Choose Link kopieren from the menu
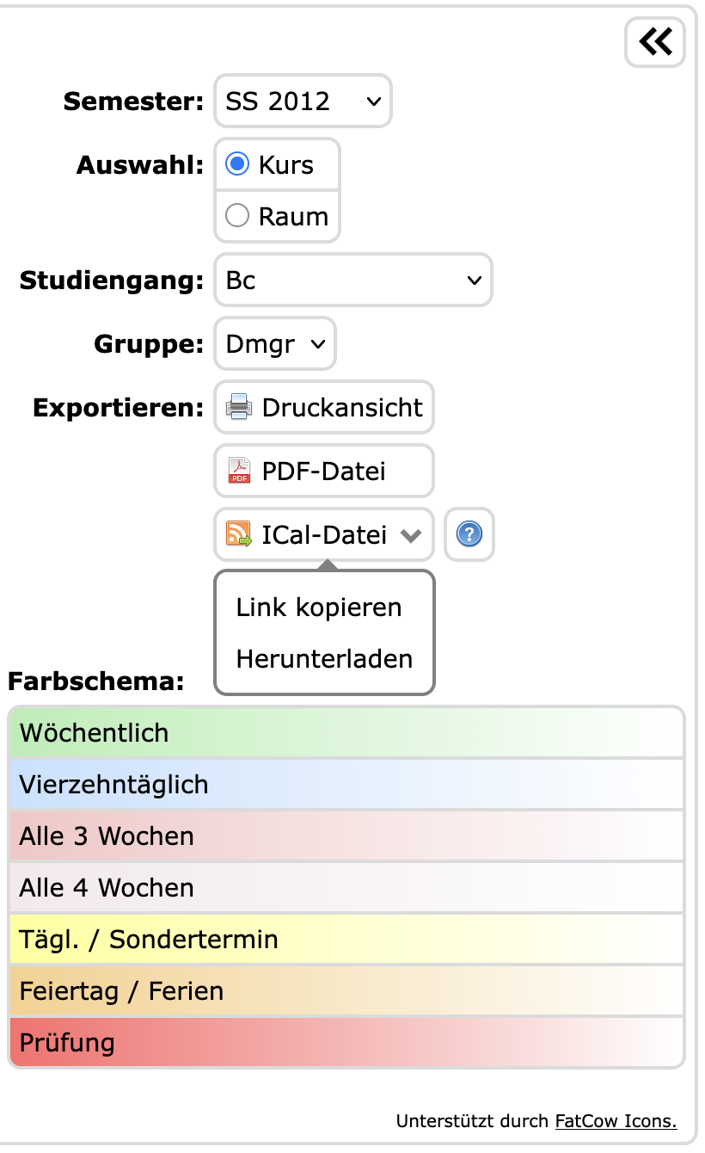 click(x=319, y=607)
